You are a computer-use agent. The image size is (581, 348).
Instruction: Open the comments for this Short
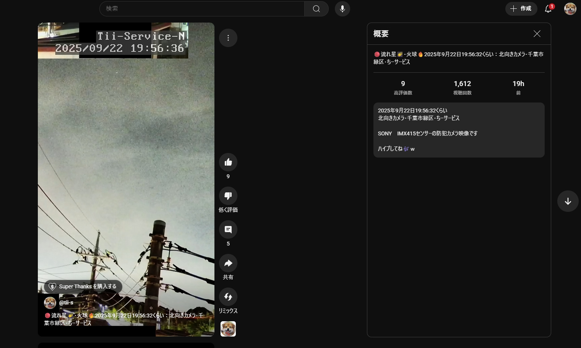point(228,229)
